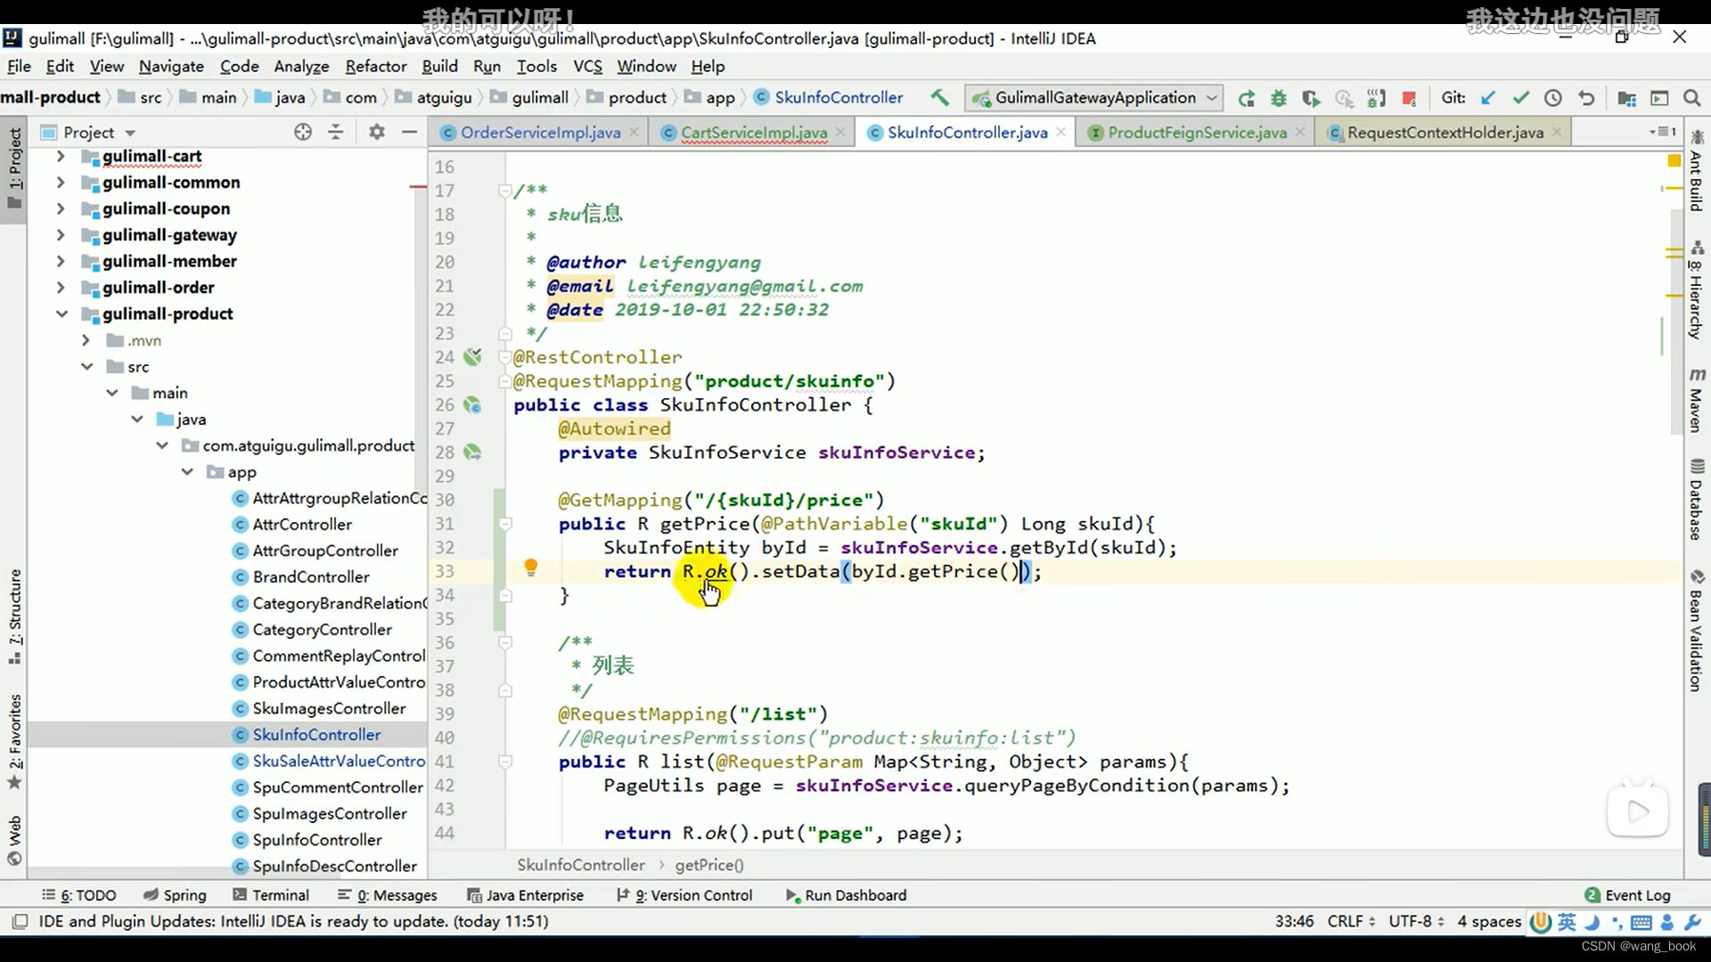Click yellow inspection indicator atop editor scrollbar
This screenshot has height=962, width=1711.
(x=1674, y=160)
